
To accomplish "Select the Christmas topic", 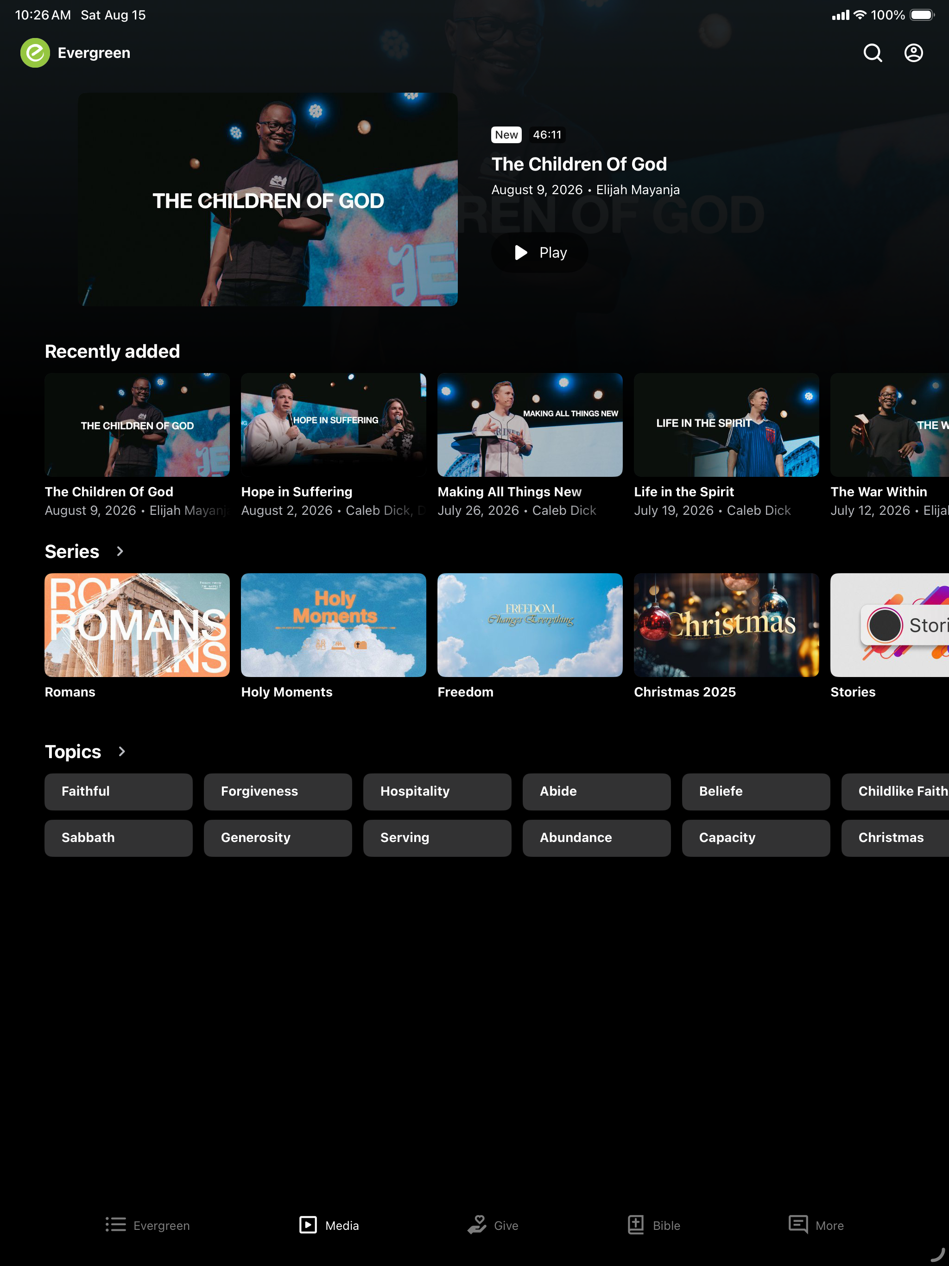I will (x=895, y=838).
